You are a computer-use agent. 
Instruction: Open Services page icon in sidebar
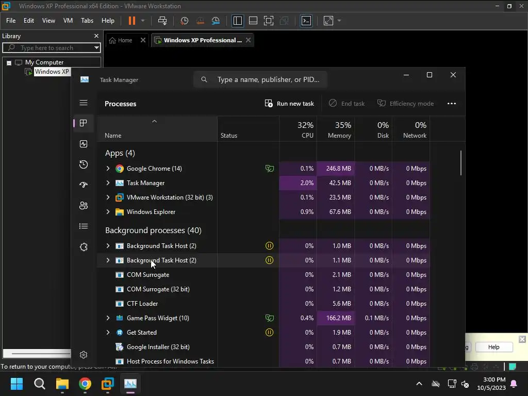(84, 247)
